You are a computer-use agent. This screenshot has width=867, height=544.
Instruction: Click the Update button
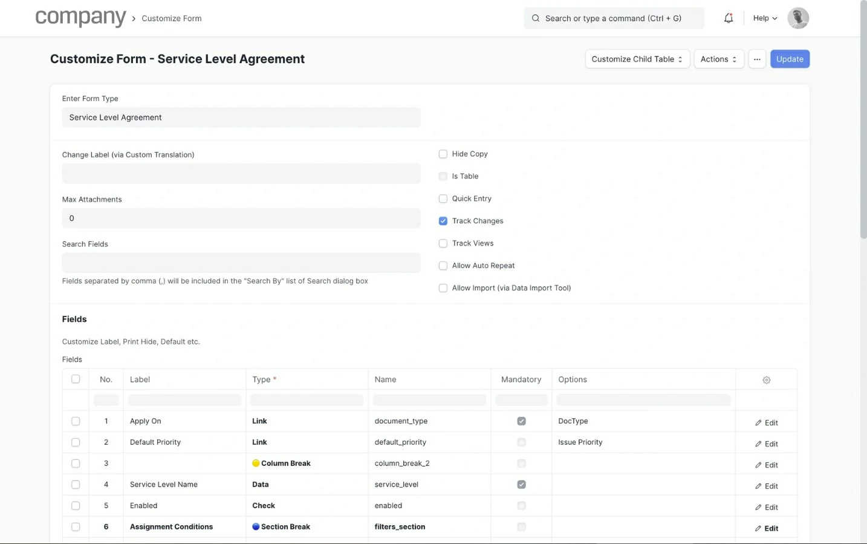[789, 59]
